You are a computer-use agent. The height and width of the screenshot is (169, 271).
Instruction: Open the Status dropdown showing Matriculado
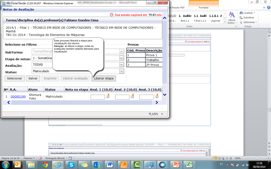point(122,71)
